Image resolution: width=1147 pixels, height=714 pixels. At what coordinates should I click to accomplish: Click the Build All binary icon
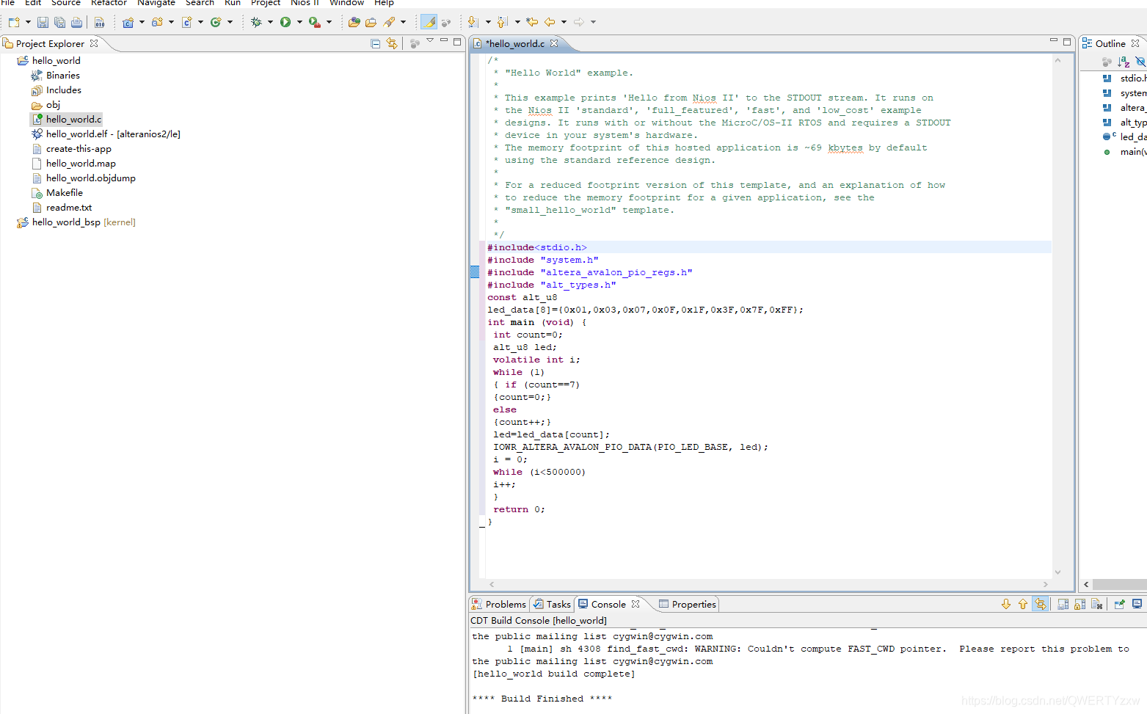coord(100,22)
